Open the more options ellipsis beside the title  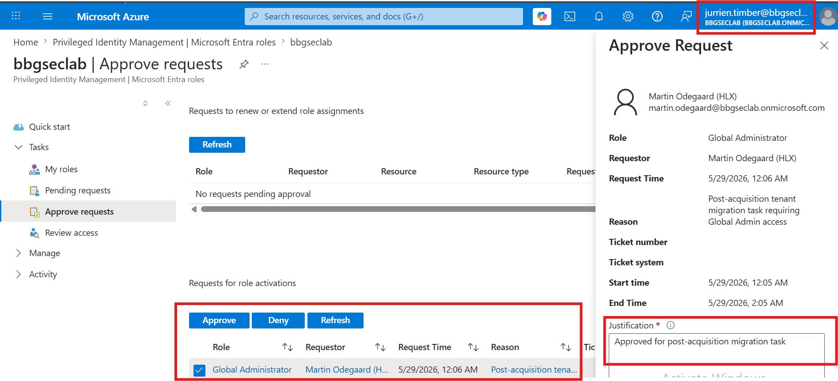pos(265,64)
